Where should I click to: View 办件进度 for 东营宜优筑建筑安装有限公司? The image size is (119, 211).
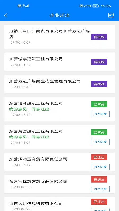(100, 189)
